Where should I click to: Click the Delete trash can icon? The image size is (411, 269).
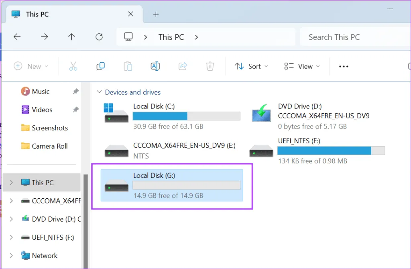210,66
